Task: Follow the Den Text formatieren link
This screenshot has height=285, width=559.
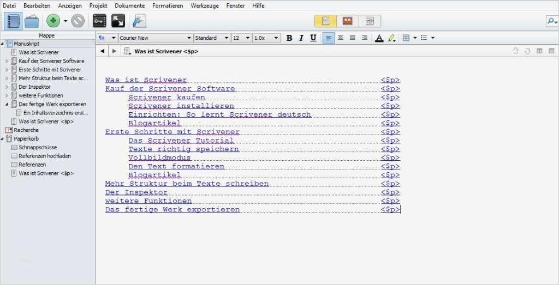Action: click(x=176, y=166)
